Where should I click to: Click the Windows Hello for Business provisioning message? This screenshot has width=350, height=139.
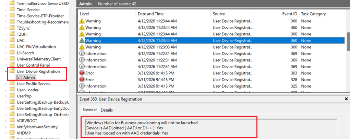142,123
